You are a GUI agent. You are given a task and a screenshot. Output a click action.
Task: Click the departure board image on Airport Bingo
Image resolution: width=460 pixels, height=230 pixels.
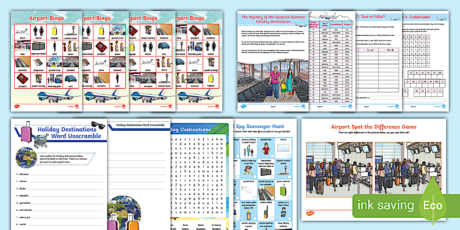tap(38, 47)
